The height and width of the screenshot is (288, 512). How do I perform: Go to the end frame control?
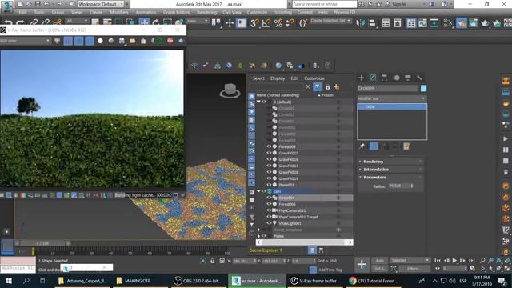(x=471, y=261)
